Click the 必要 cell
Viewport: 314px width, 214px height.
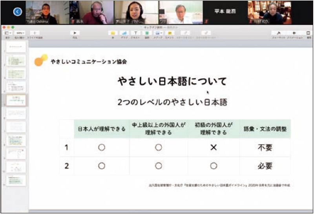click(265, 166)
